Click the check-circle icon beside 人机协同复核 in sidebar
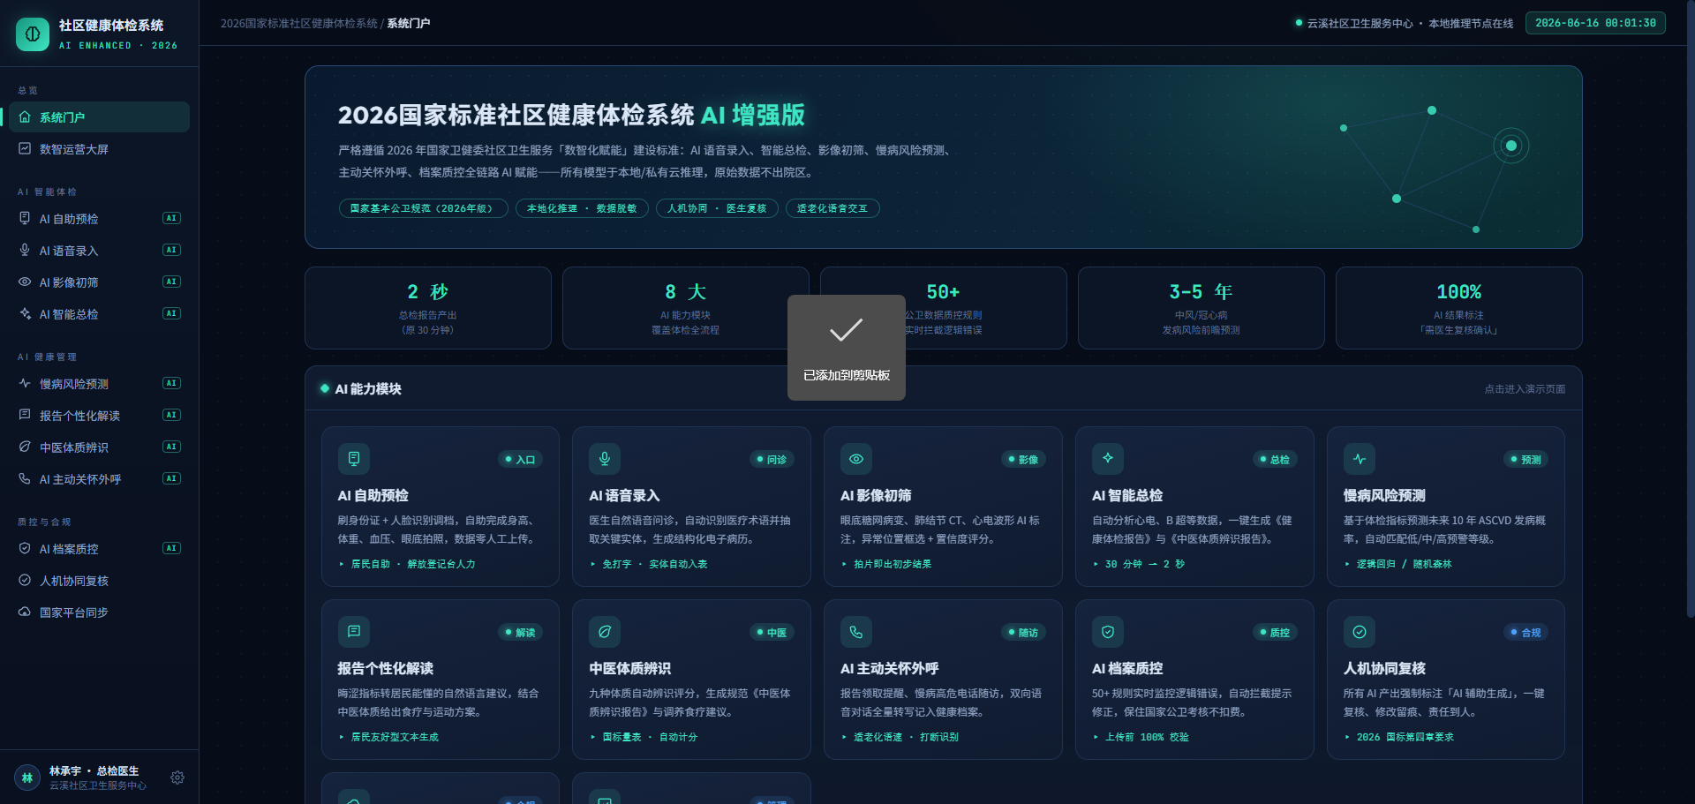 [25, 580]
